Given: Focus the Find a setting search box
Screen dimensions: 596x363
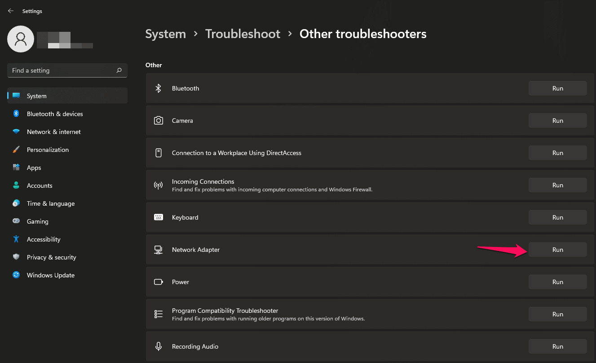Looking at the screenshot, I should click(x=67, y=70).
